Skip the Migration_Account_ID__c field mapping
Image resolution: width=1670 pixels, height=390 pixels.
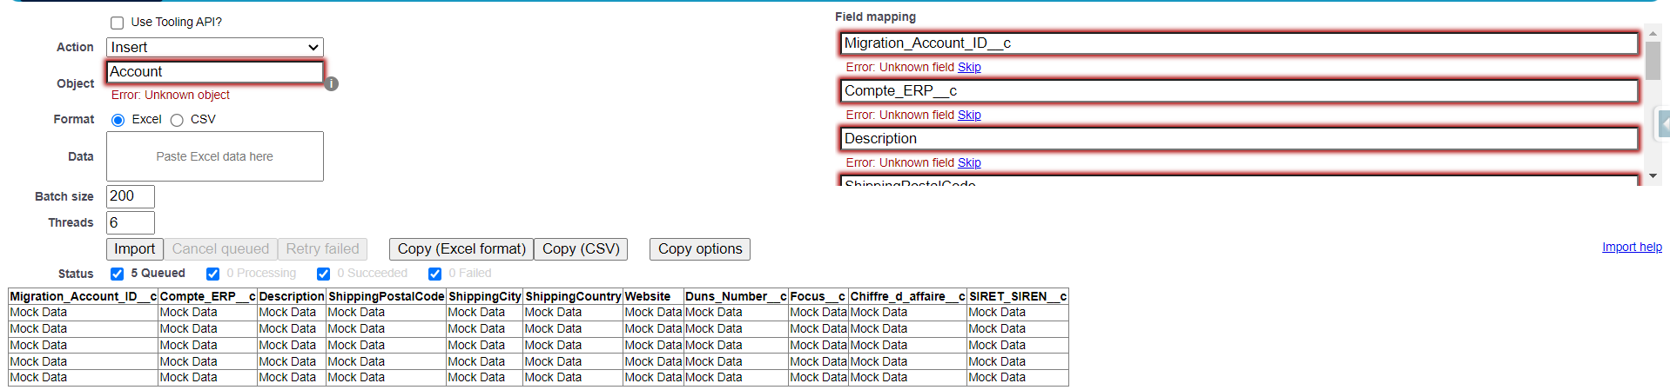click(x=969, y=67)
